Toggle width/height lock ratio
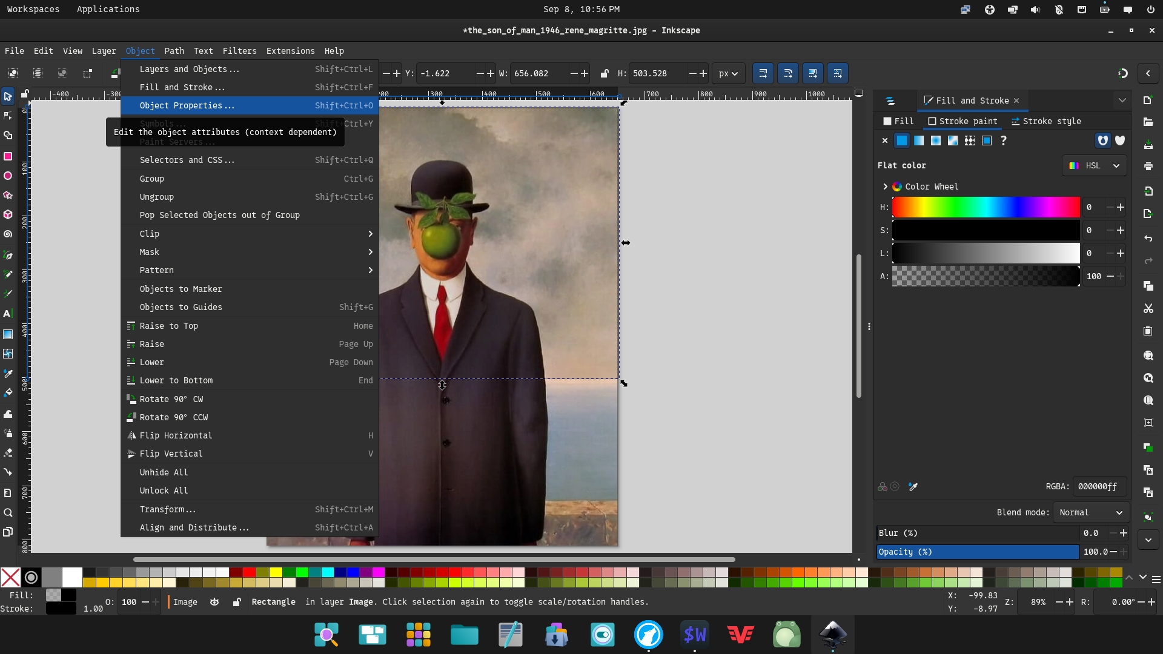Screen dimensions: 1163x654 (x=604, y=73)
